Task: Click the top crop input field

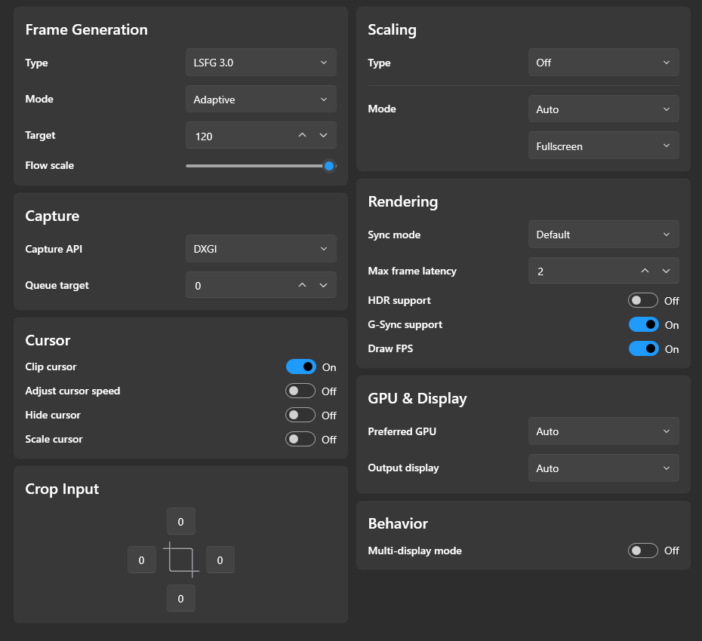Action: coord(180,522)
